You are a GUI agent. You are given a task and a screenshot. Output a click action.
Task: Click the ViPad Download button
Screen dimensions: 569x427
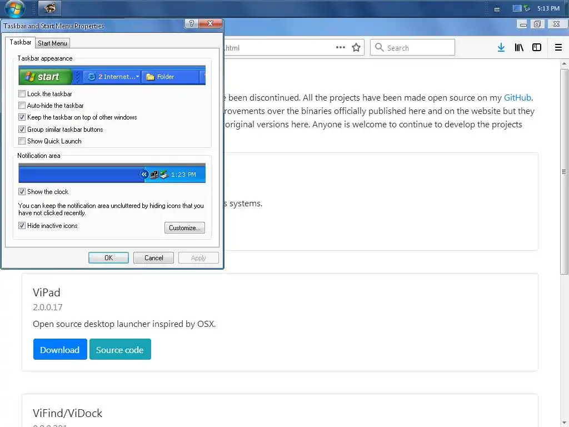point(60,349)
